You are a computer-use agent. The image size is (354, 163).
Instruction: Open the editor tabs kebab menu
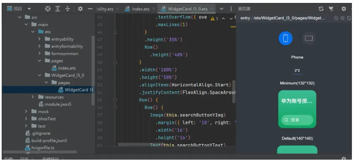231,9
